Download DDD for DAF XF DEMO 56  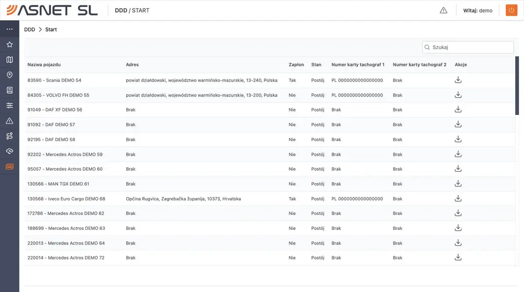point(458,109)
